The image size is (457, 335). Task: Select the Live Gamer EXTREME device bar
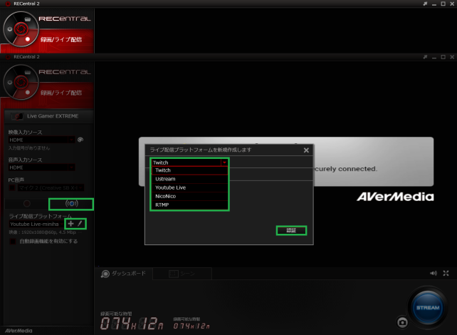[49, 116]
